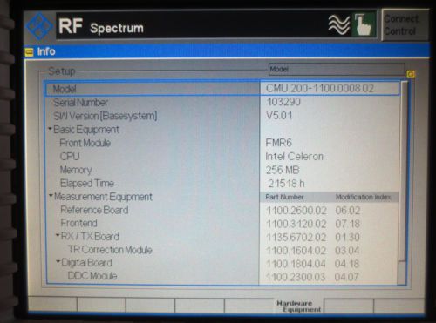436x323 pixels.
Task: Click the wave signal status icon
Action: coord(339,25)
